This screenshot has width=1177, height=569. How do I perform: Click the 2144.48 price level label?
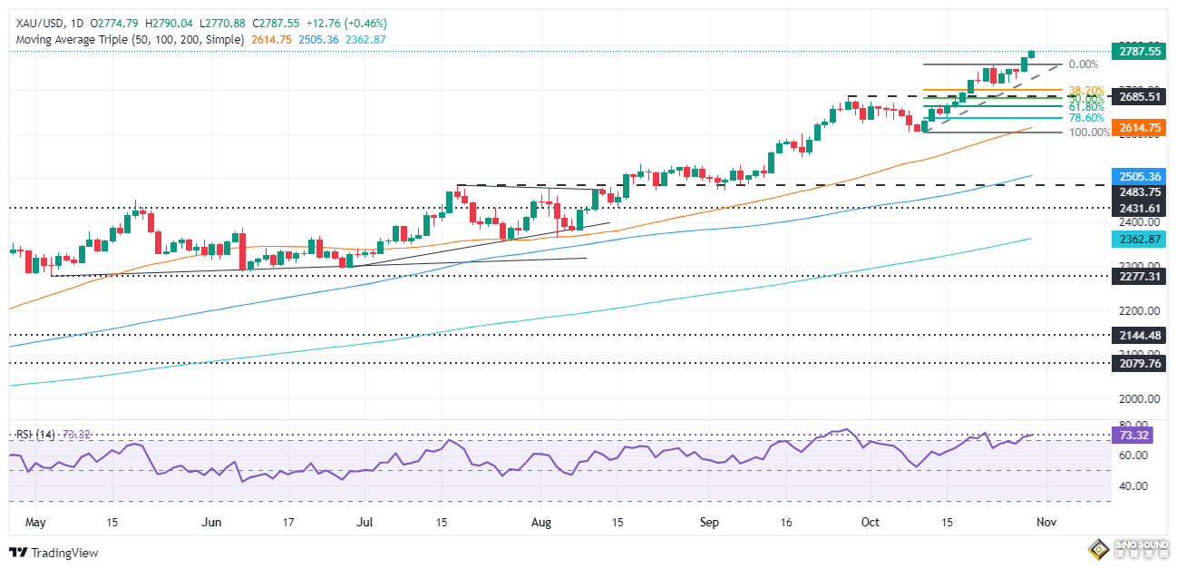coord(1140,335)
